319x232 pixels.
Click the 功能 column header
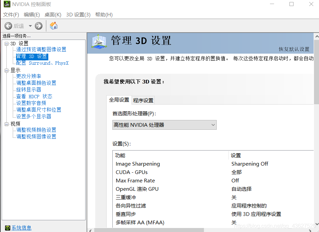(171, 155)
